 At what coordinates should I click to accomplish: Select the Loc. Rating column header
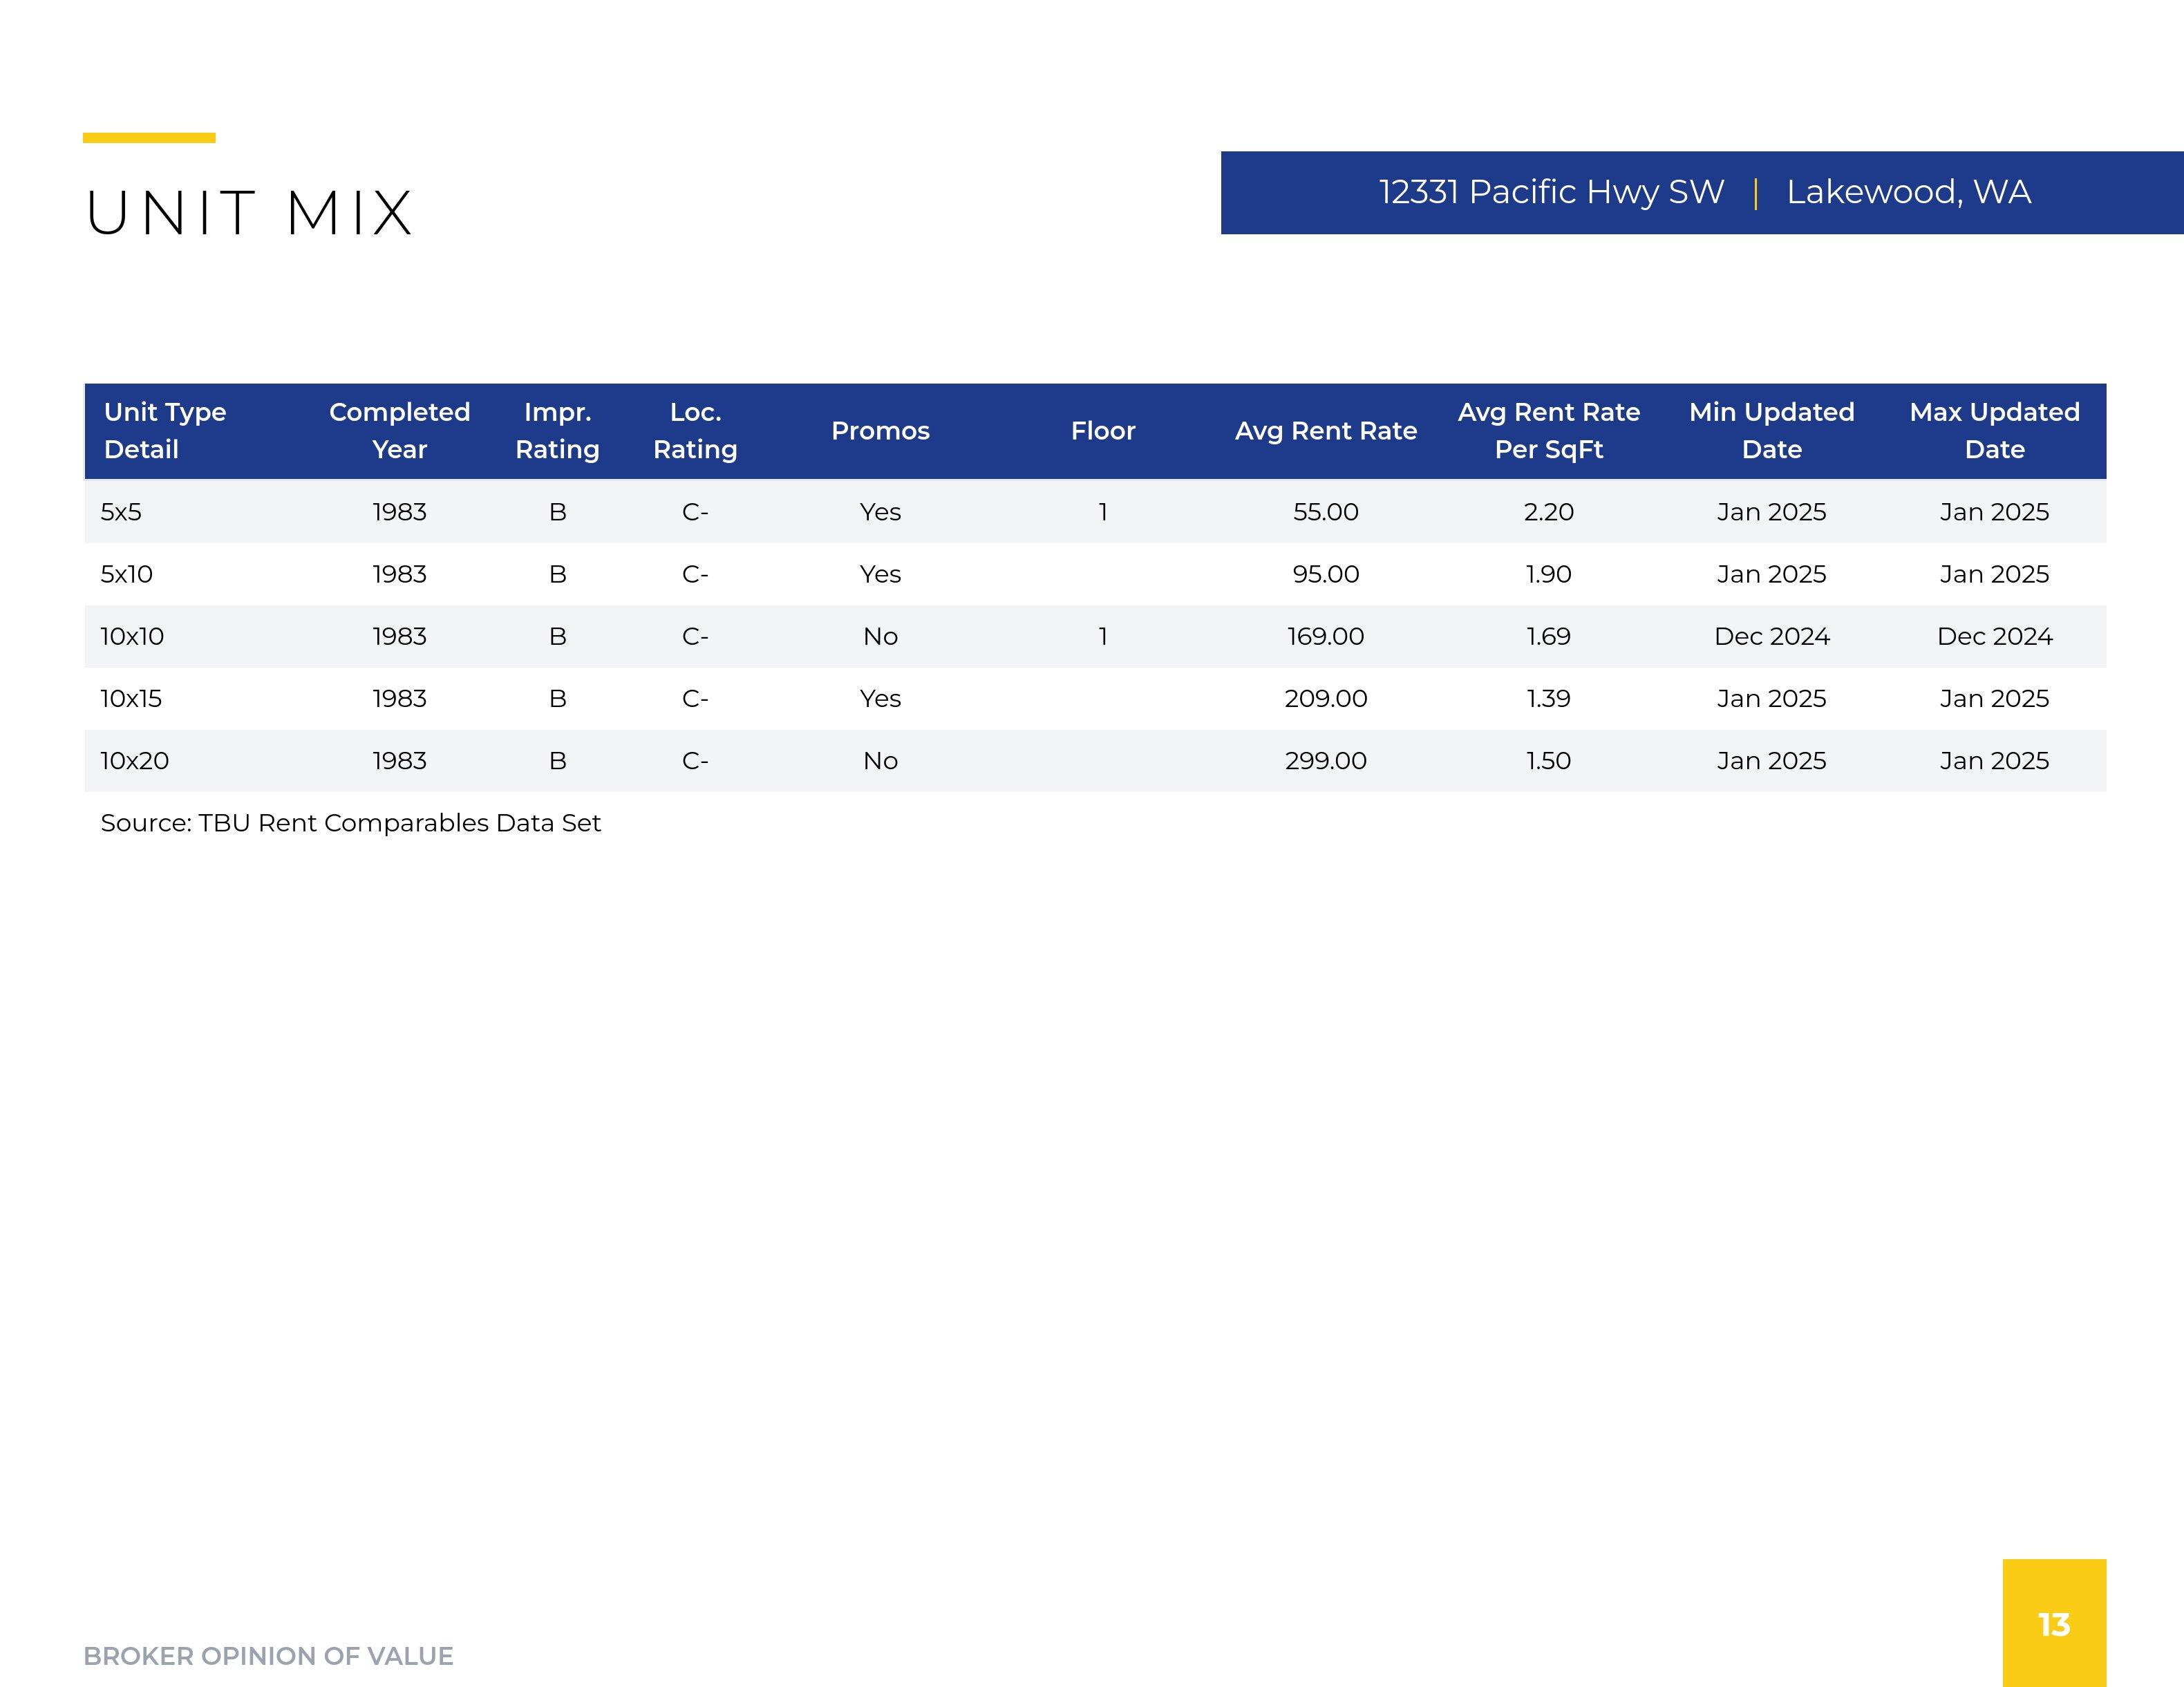pyautogui.click(x=695, y=430)
